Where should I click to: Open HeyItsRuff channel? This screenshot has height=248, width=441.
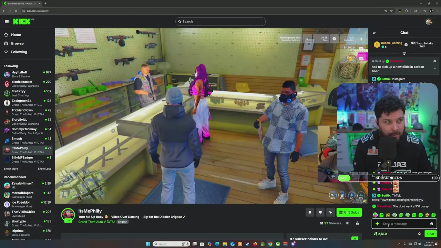(x=28, y=74)
